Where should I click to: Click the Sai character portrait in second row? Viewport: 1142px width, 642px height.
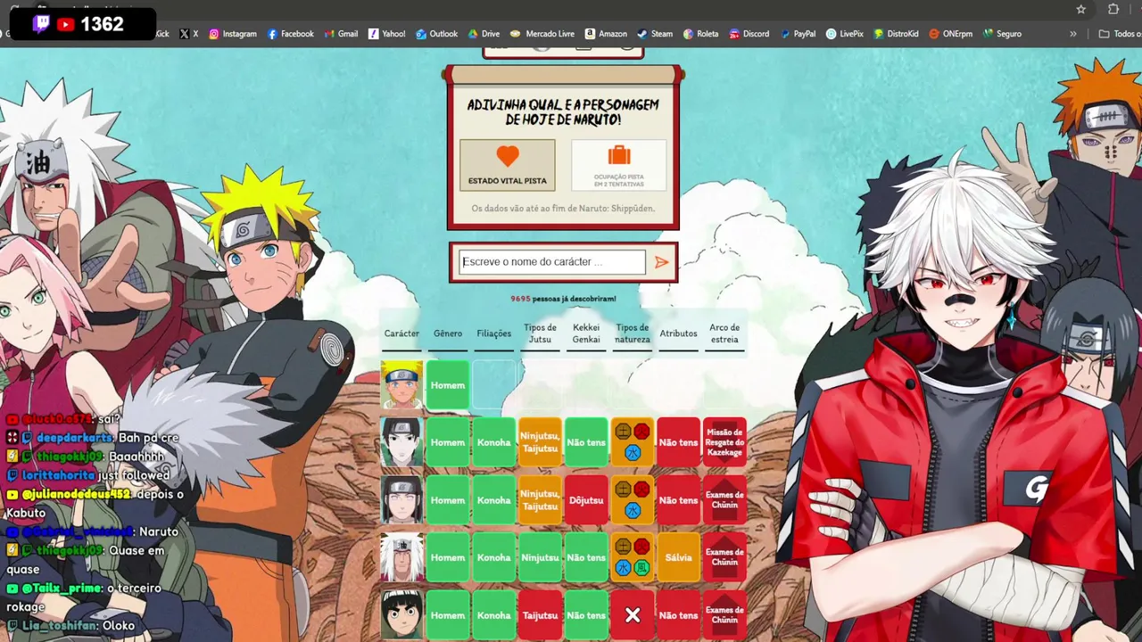point(401,442)
